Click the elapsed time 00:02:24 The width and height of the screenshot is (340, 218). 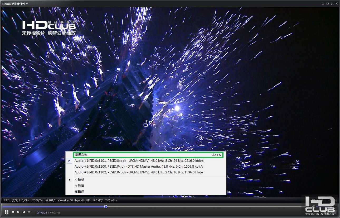[42, 212]
